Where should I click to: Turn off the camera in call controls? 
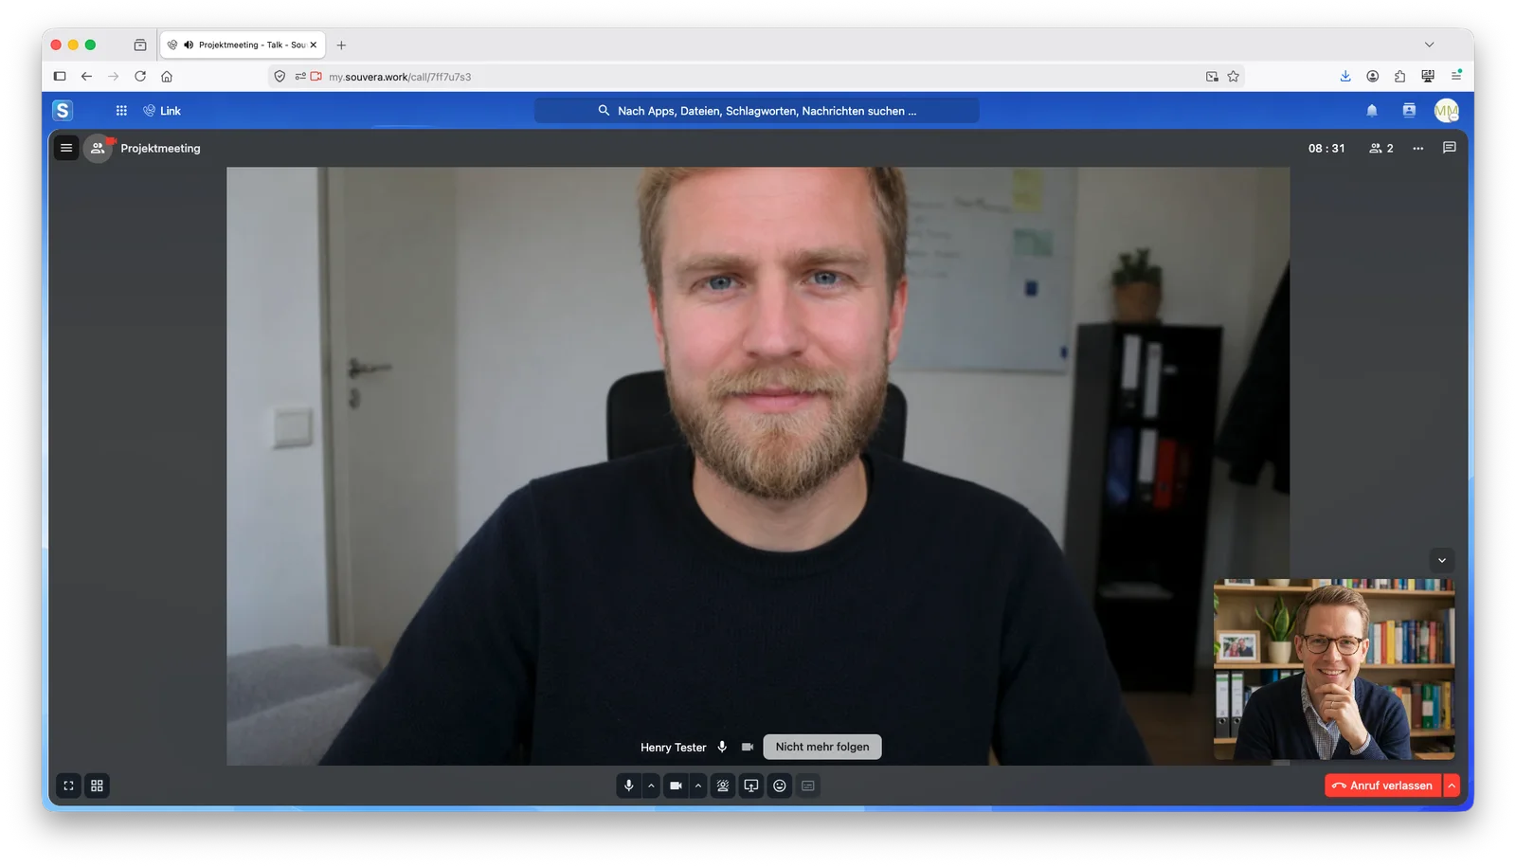pos(676,786)
